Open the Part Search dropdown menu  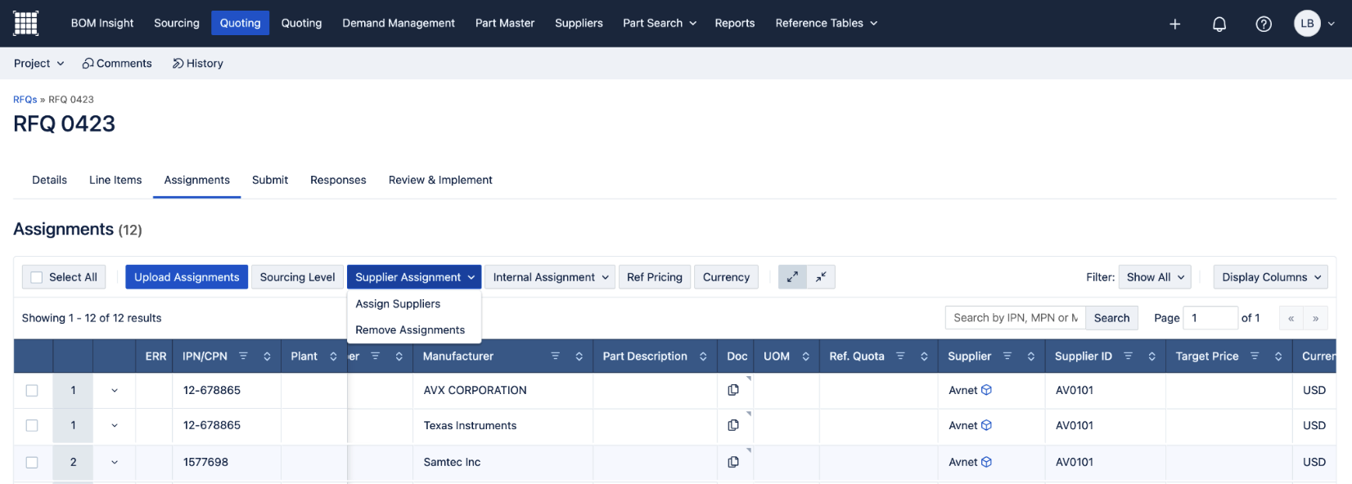[x=660, y=23]
